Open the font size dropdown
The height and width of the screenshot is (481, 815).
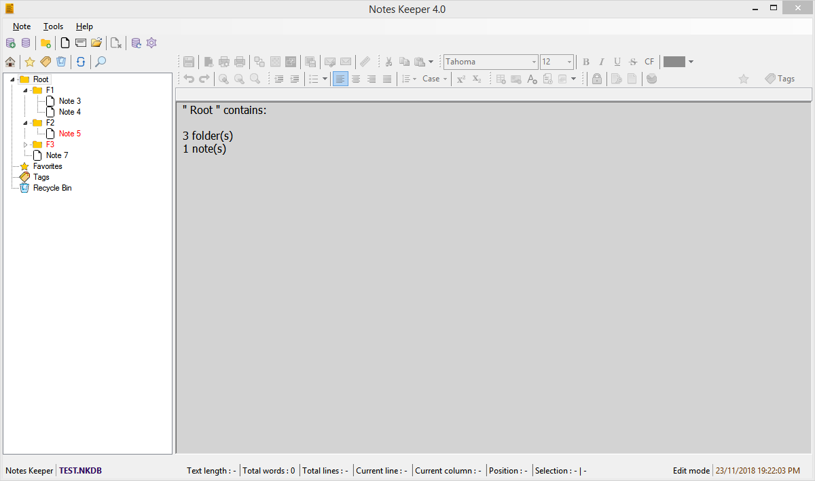568,62
